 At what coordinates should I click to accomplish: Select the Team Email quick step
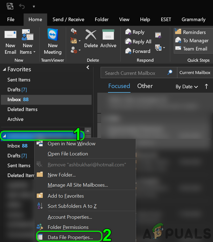(191, 49)
